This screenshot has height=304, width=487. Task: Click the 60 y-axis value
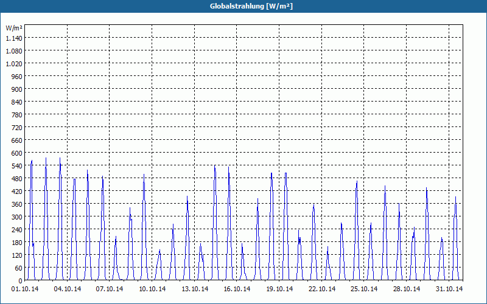click(x=19, y=268)
